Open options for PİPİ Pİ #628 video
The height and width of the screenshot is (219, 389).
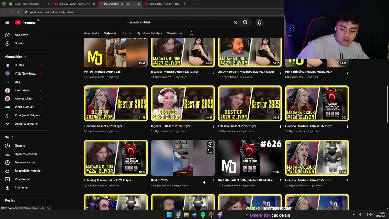(x=146, y=72)
